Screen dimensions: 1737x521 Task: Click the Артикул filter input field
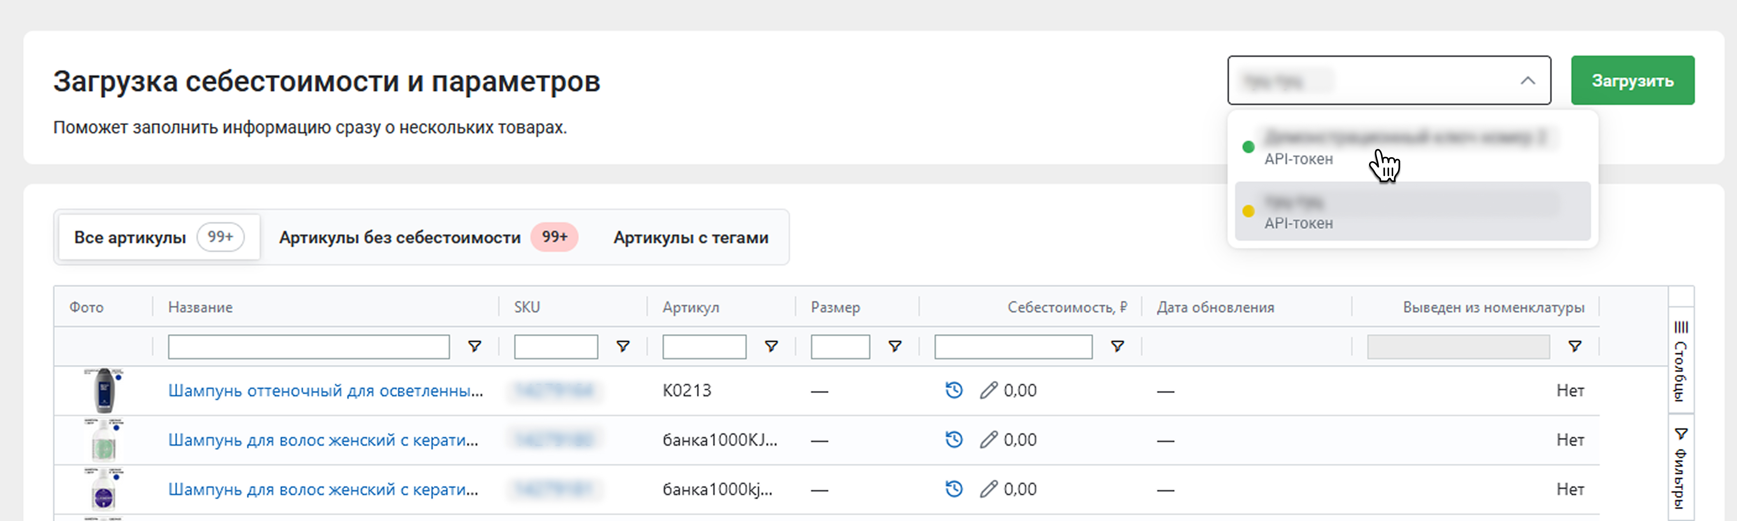coord(704,347)
